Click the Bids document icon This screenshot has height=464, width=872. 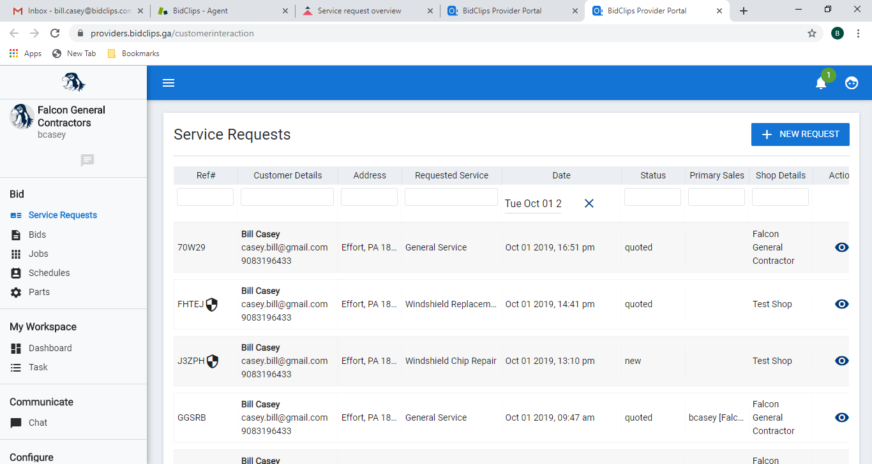(x=16, y=235)
